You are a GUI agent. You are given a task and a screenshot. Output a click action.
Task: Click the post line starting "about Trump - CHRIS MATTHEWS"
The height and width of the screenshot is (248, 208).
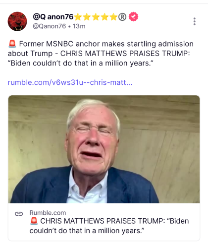[x=99, y=54]
